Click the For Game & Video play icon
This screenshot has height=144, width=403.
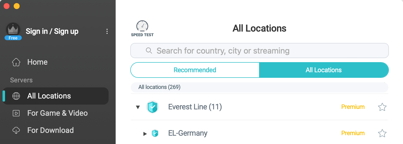[x=16, y=113]
